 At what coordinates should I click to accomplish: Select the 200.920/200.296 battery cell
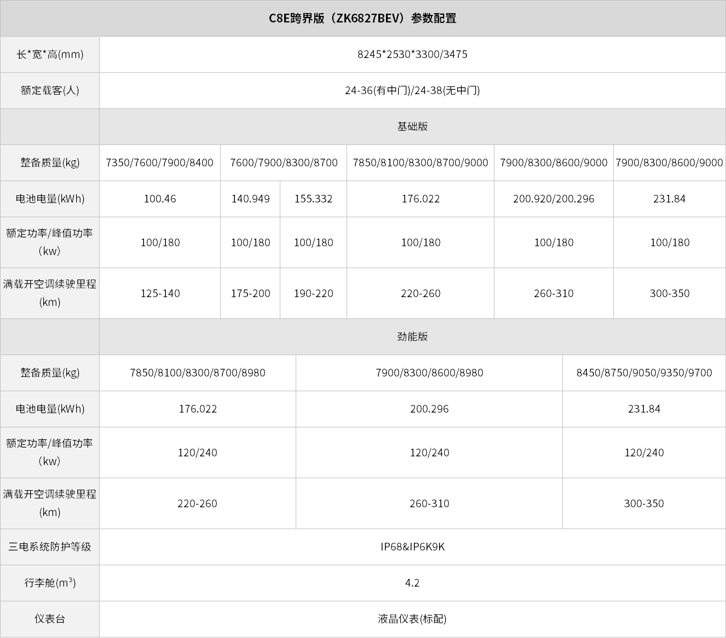pyautogui.click(x=554, y=199)
